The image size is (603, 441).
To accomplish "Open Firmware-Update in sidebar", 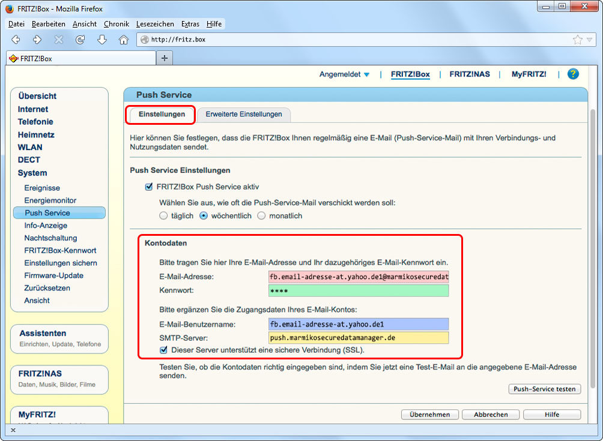I will [54, 275].
